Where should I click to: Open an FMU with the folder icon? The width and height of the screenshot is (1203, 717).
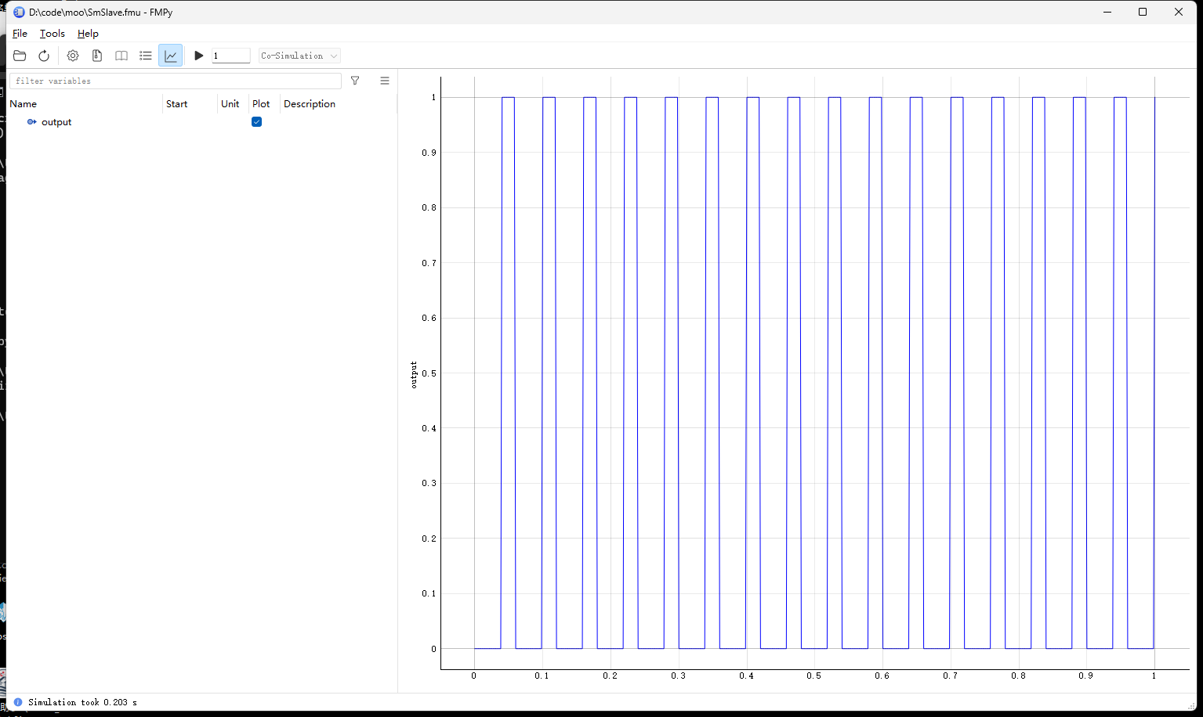click(20, 56)
